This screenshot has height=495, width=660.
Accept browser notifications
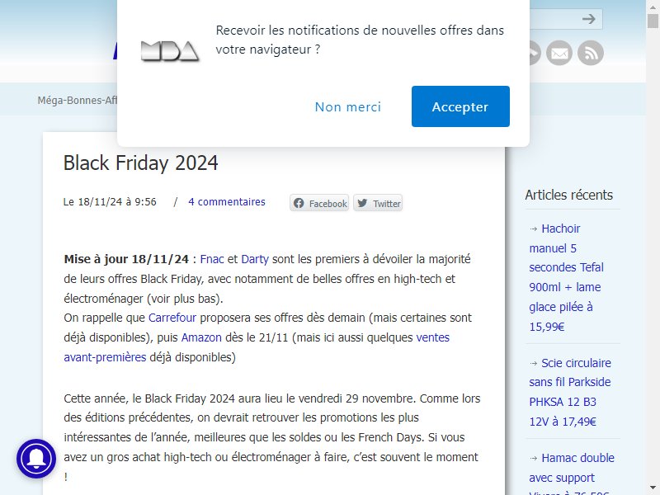click(x=460, y=106)
